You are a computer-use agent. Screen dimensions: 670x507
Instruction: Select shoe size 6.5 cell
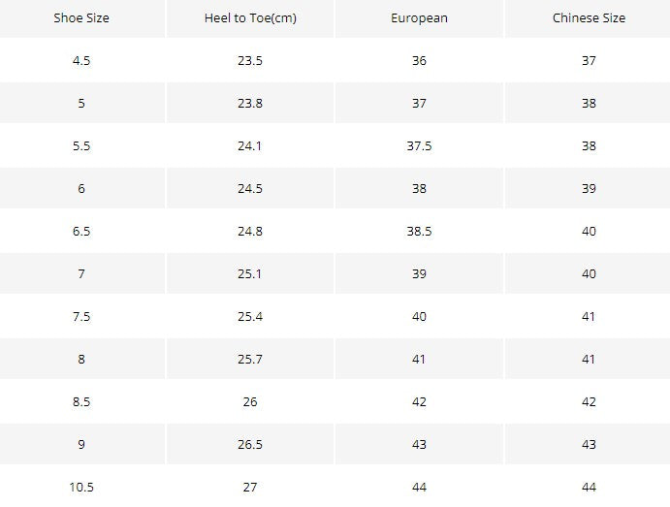click(x=81, y=231)
